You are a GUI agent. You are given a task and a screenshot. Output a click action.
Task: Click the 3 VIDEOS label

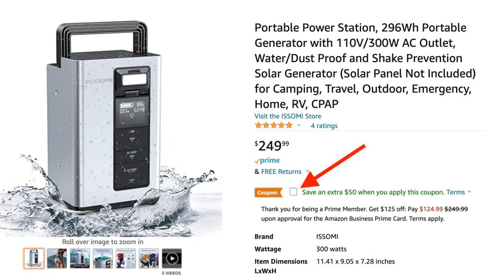tap(172, 273)
